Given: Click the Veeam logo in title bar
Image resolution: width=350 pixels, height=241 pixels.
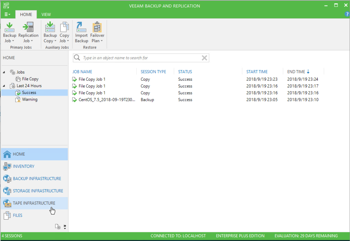Looking at the screenshot, I should coord(6,6).
